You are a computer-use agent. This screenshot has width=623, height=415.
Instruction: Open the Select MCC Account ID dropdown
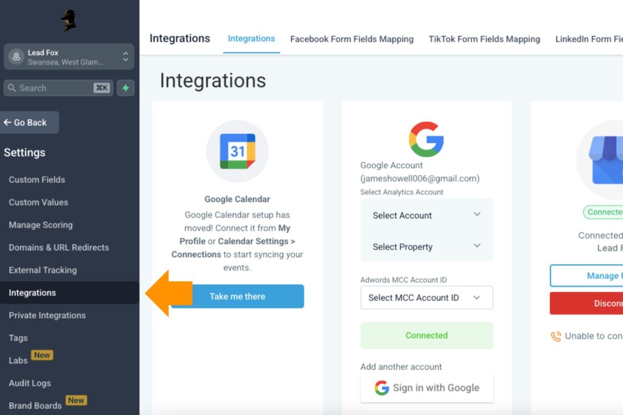click(426, 298)
